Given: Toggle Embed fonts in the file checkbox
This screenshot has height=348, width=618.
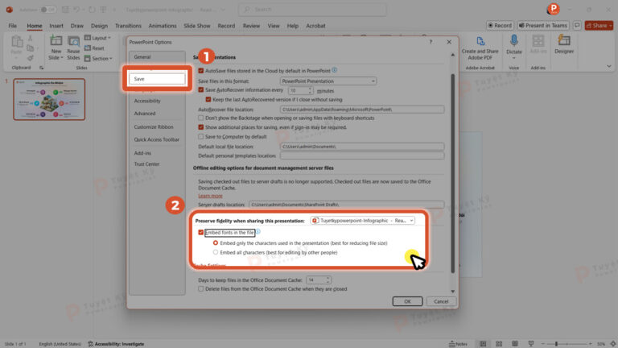Looking at the screenshot, I should (x=201, y=232).
